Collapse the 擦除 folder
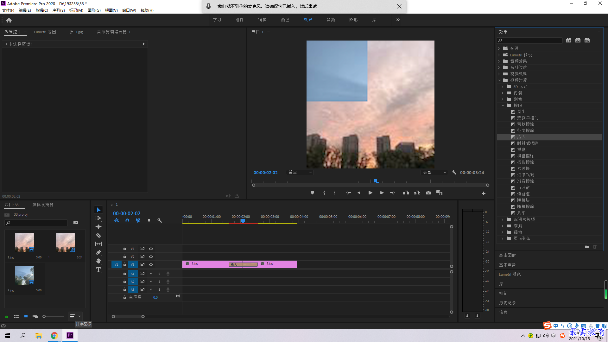This screenshot has width=608, height=342. click(x=503, y=105)
